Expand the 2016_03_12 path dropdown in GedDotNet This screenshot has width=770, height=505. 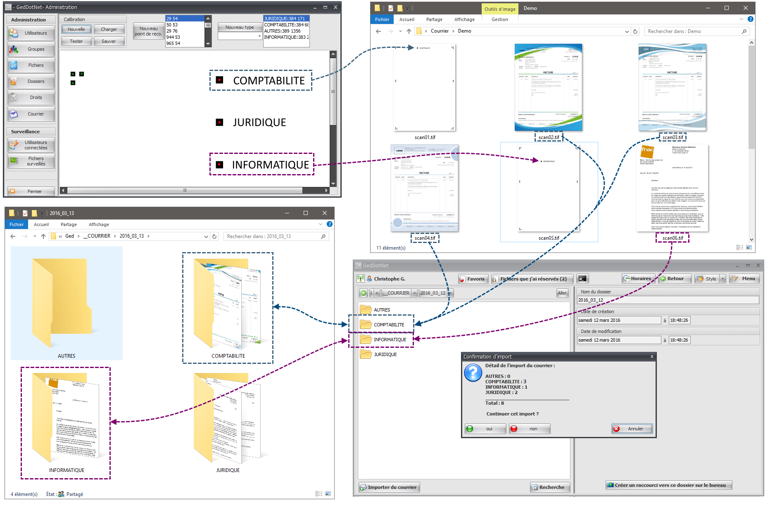(450, 293)
